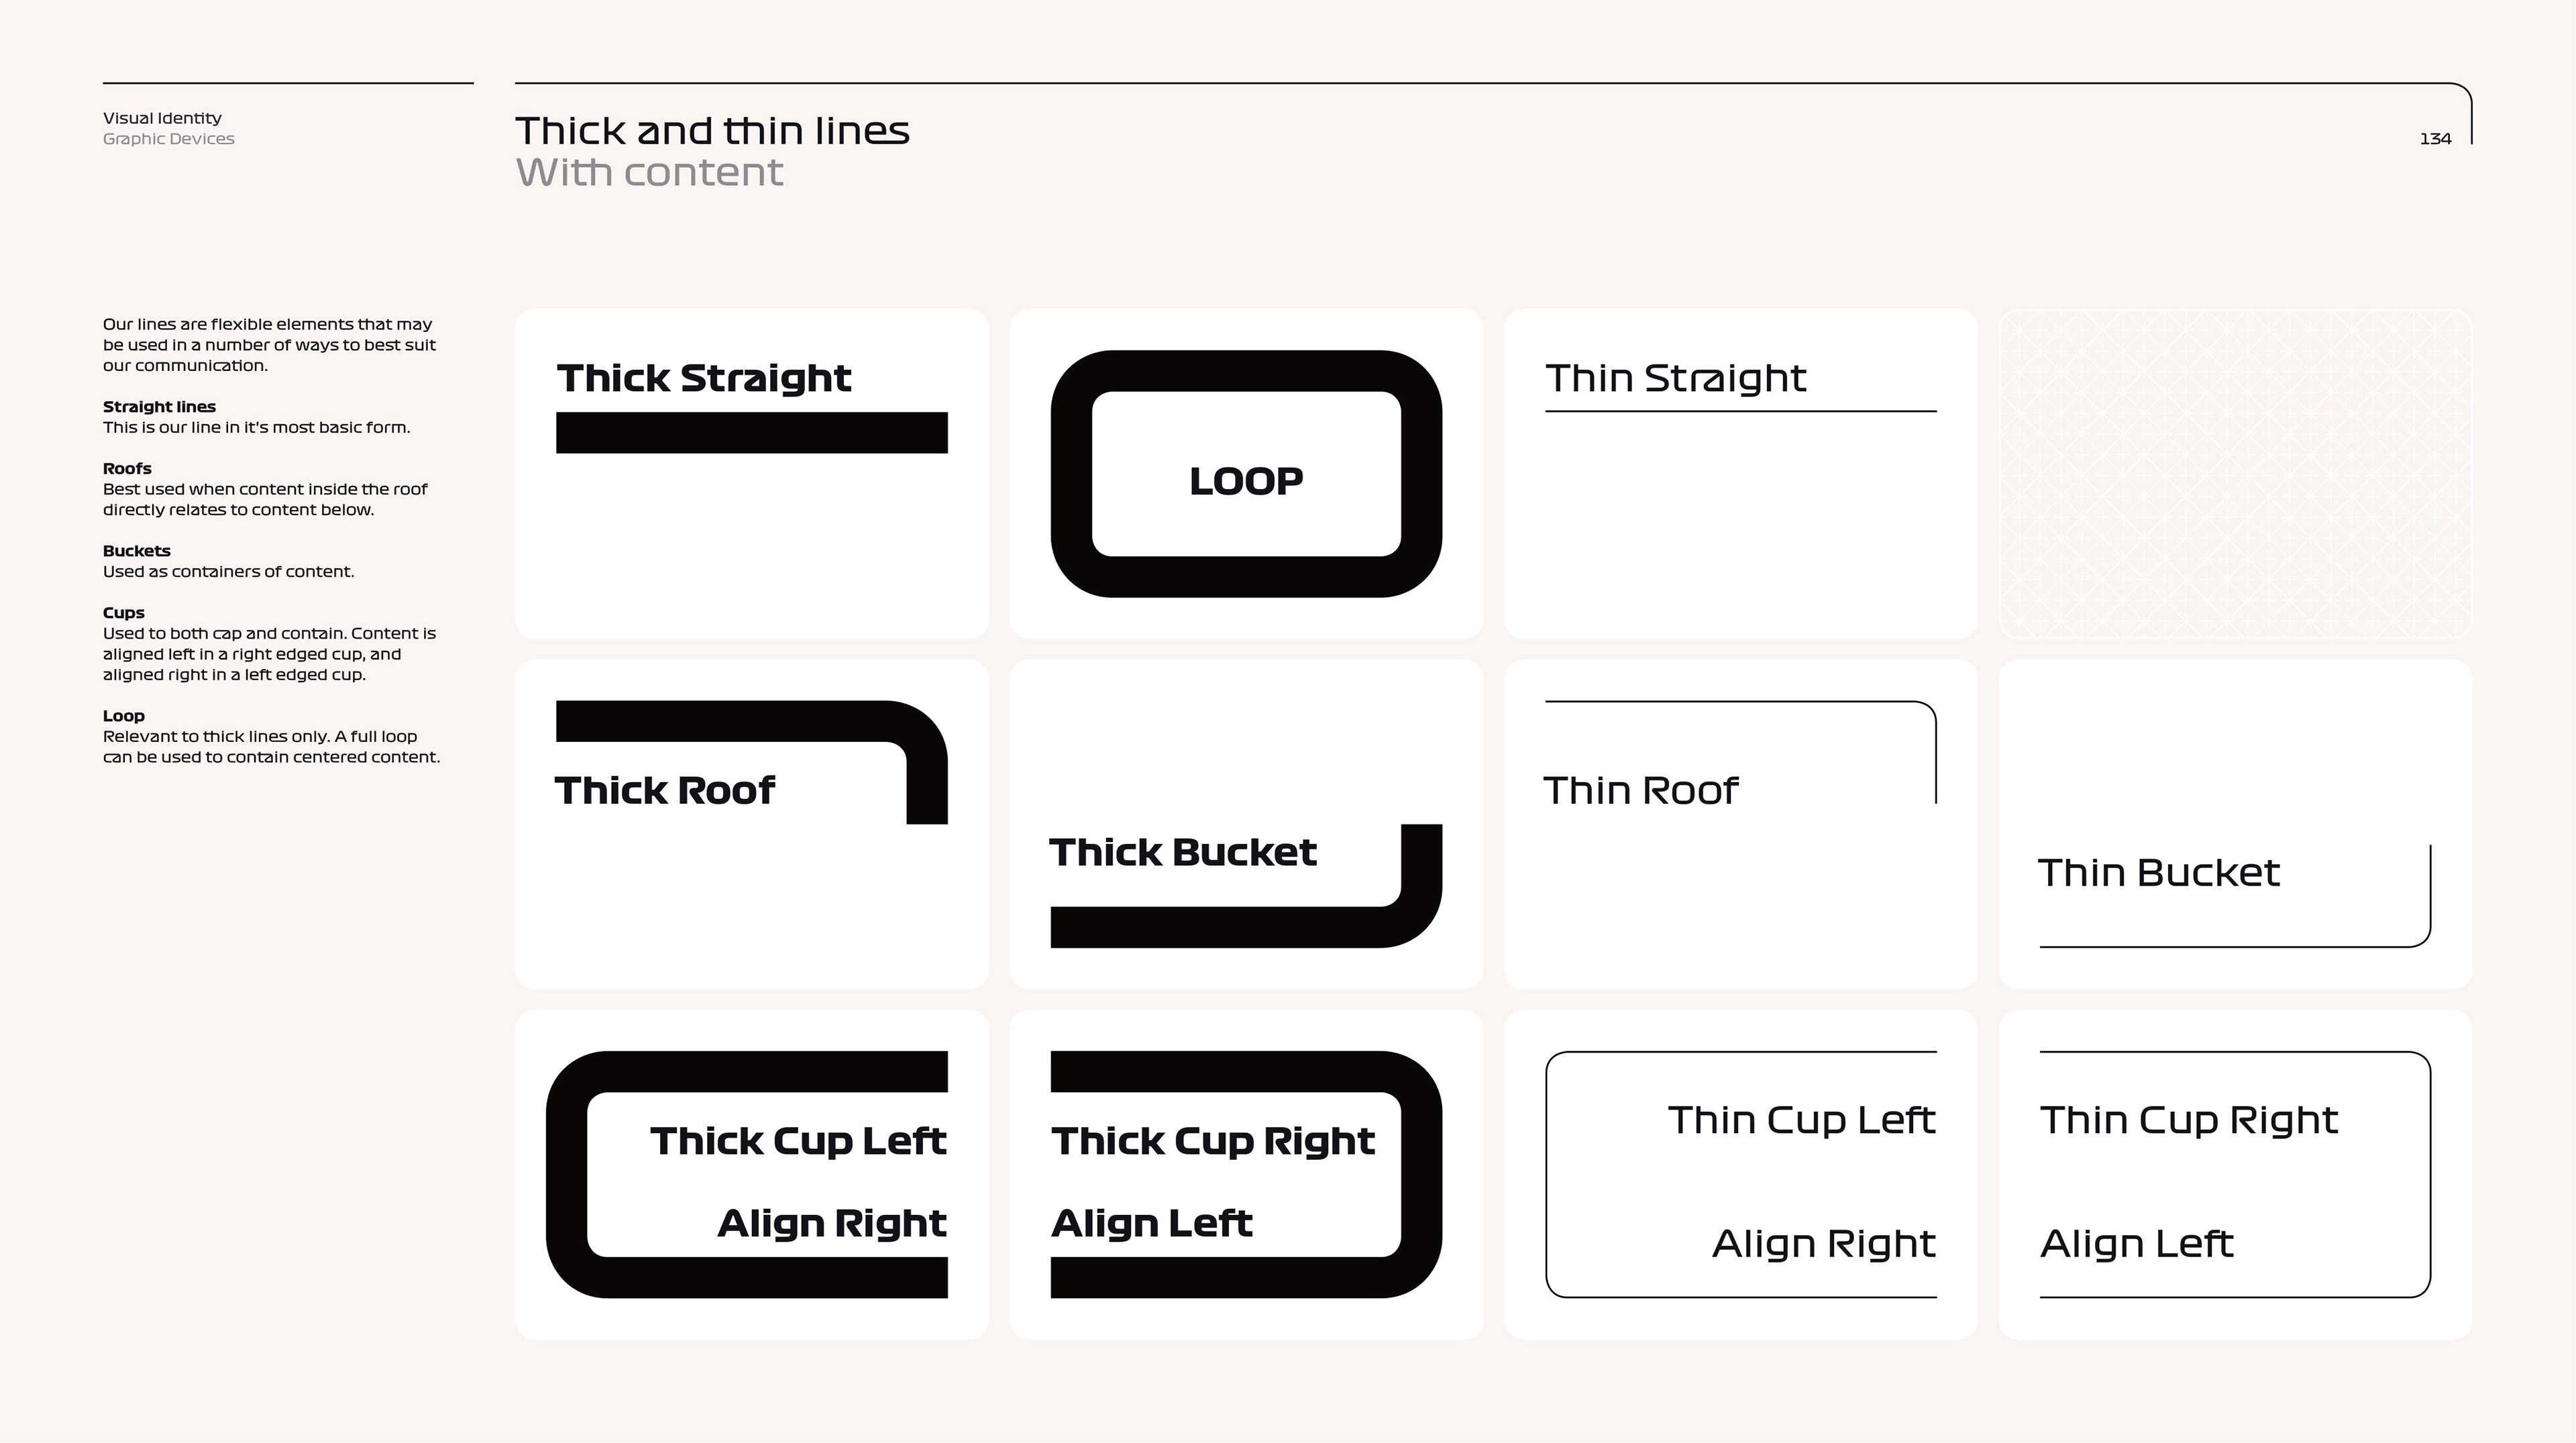Click the bold "Buckets" sidebar heading

pyautogui.click(x=137, y=551)
